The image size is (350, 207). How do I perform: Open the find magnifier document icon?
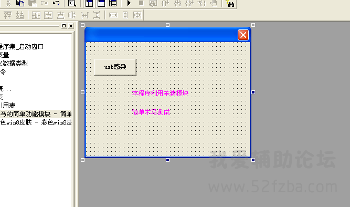click(x=72, y=3)
